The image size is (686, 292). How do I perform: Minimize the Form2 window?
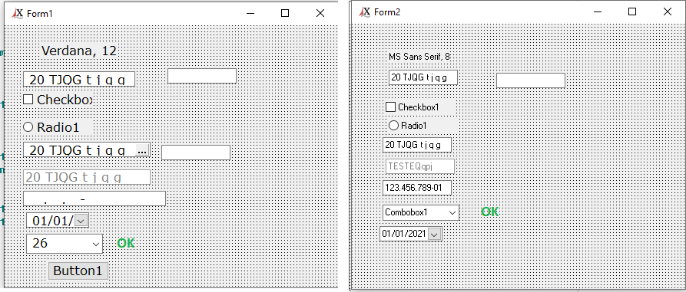coord(597,11)
